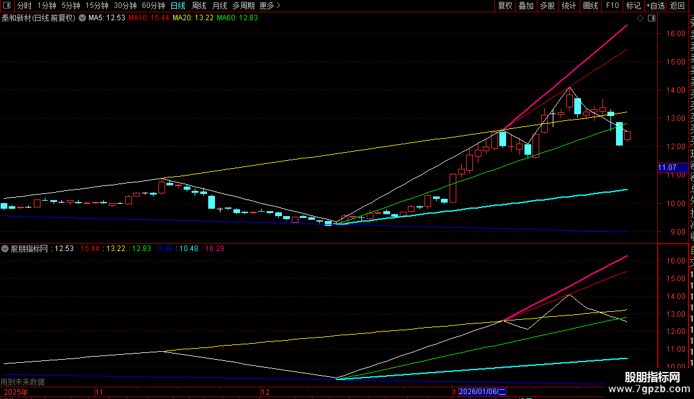The image size is (694, 399).
Task: Switch to the 分时 intraday tab
Action: (x=25, y=6)
